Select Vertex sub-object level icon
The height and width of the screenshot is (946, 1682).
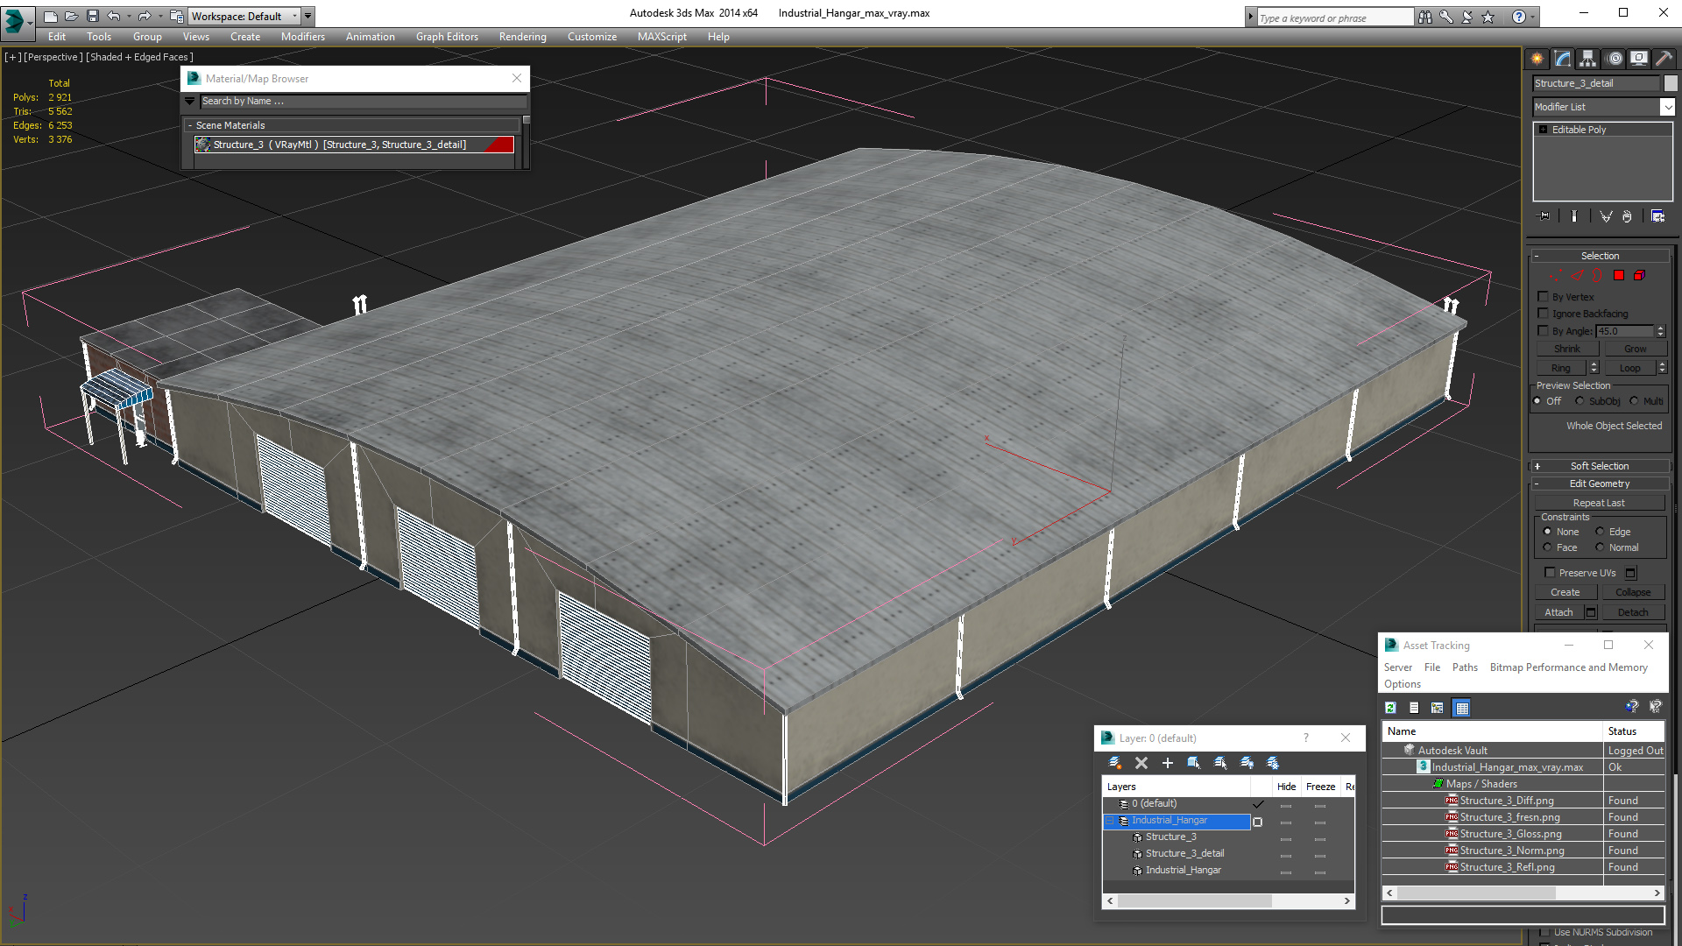[x=1556, y=276]
